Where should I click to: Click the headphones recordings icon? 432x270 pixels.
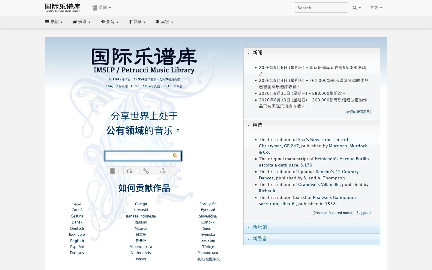tap(129, 171)
